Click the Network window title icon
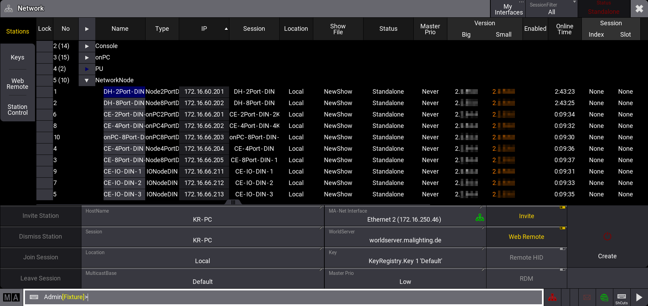Screen dimensions: 648x306 (x=9, y=9)
